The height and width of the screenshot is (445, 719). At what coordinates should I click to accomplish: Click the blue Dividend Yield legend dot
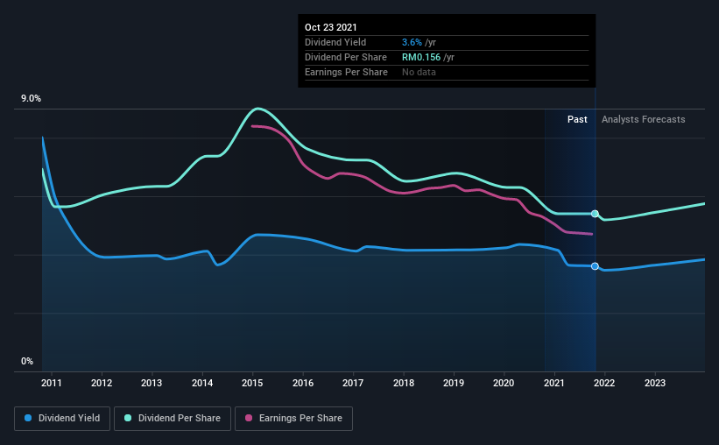28,418
